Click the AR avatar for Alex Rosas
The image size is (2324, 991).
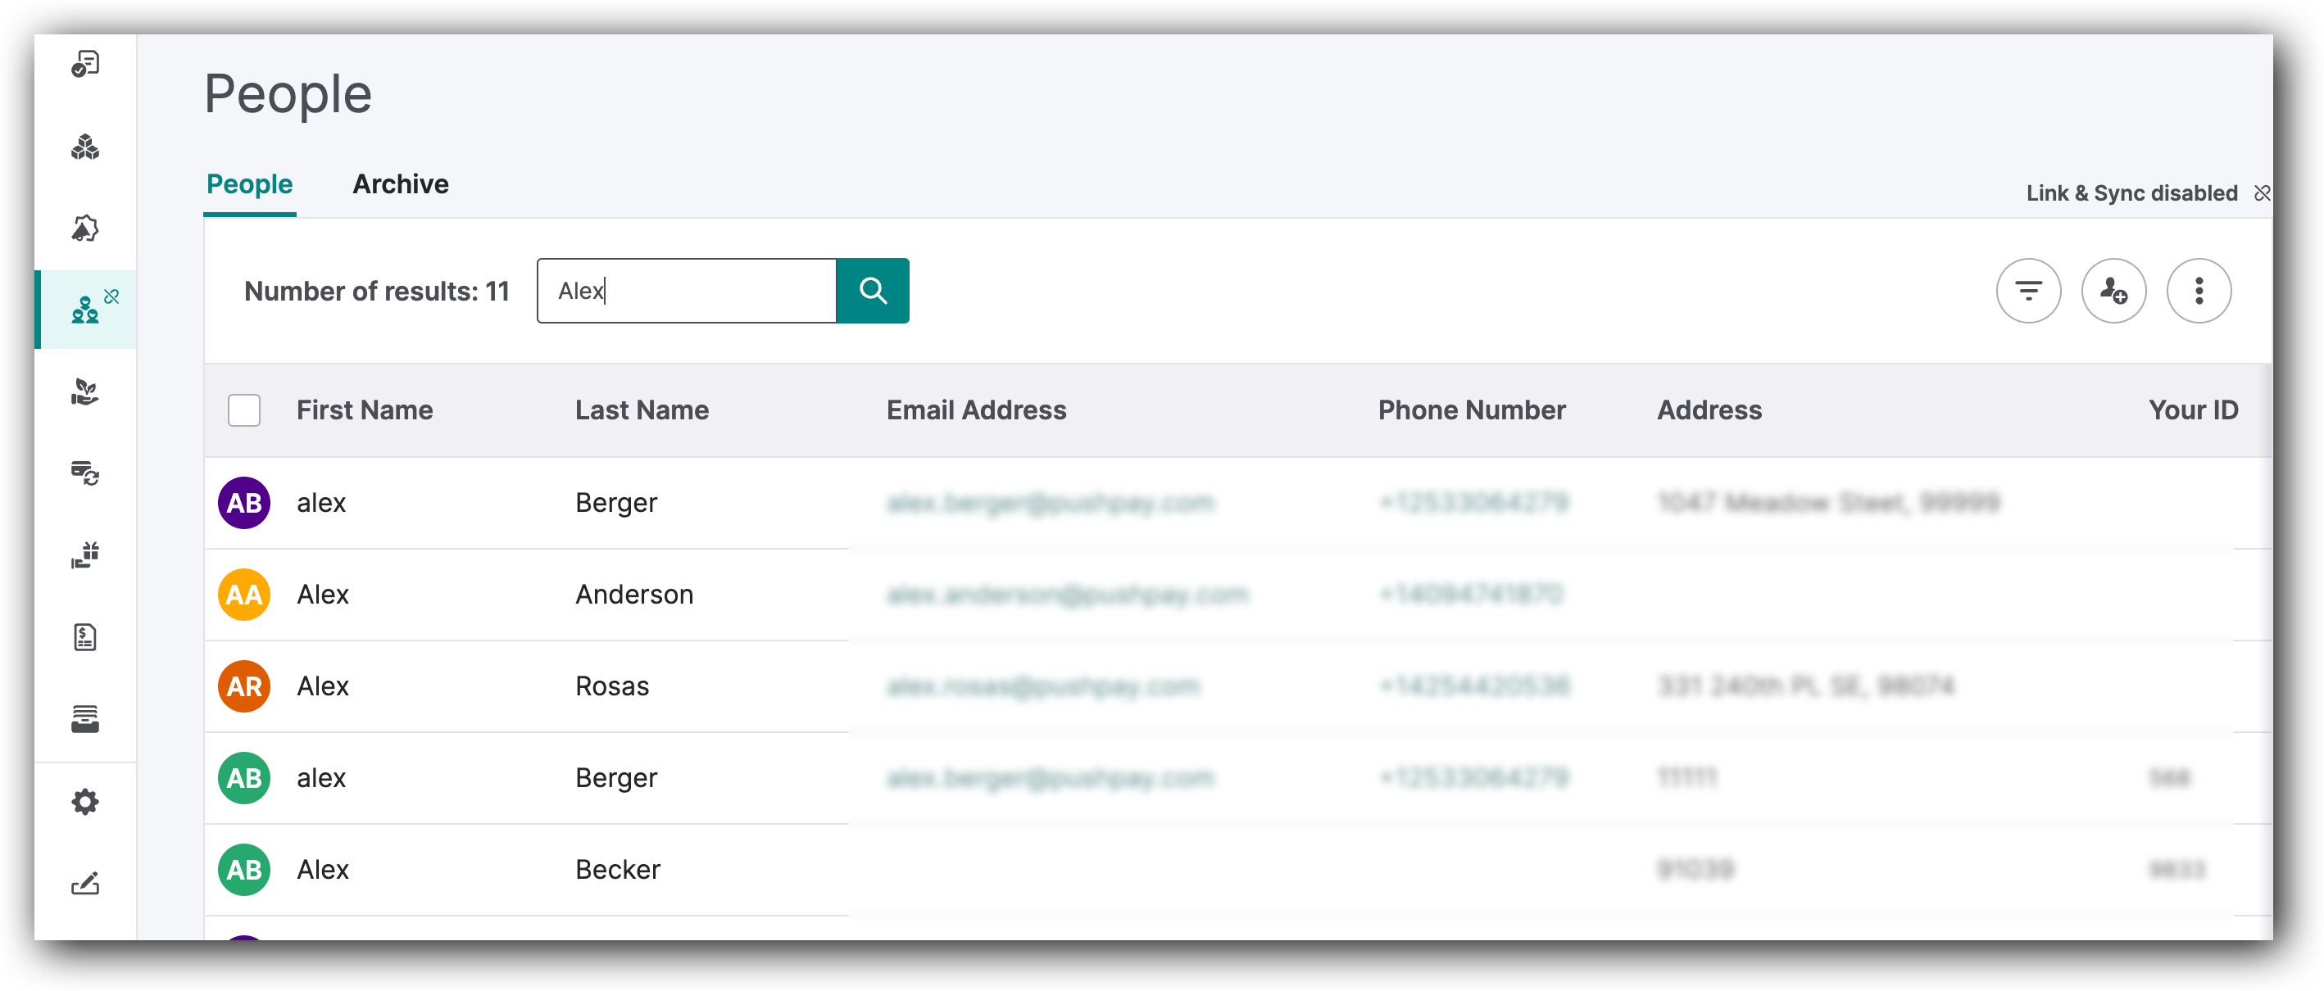pyautogui.click(x=243, y=686)
